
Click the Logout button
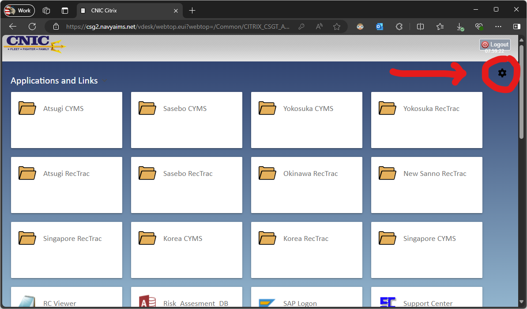tap(495, 44)
